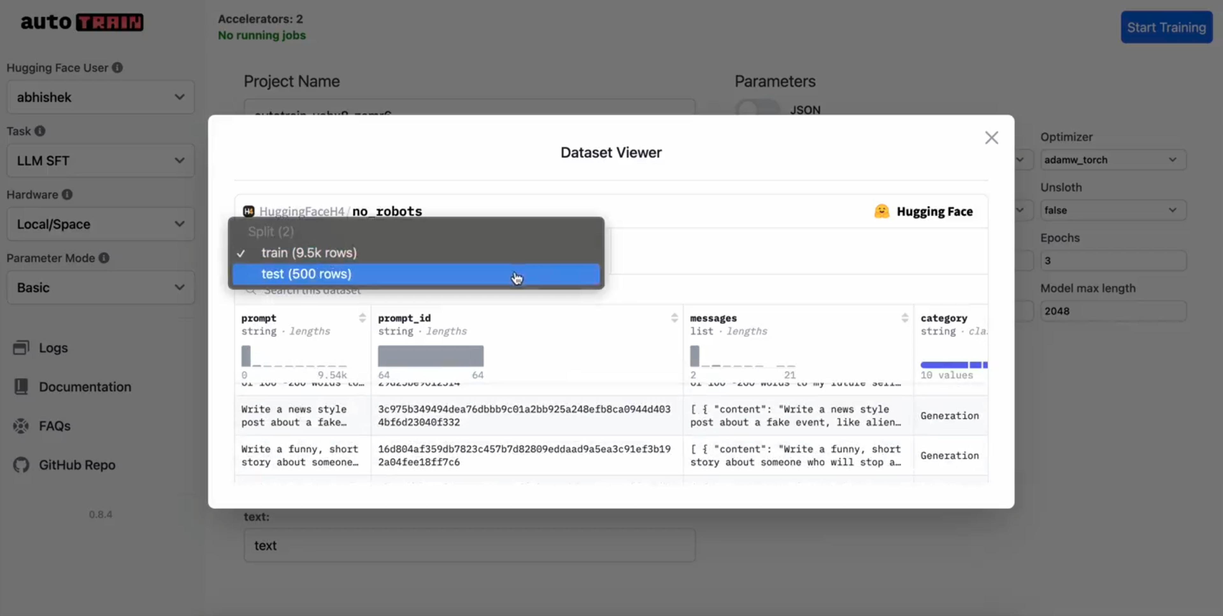Click the Parameter Mode info icon

104,258
